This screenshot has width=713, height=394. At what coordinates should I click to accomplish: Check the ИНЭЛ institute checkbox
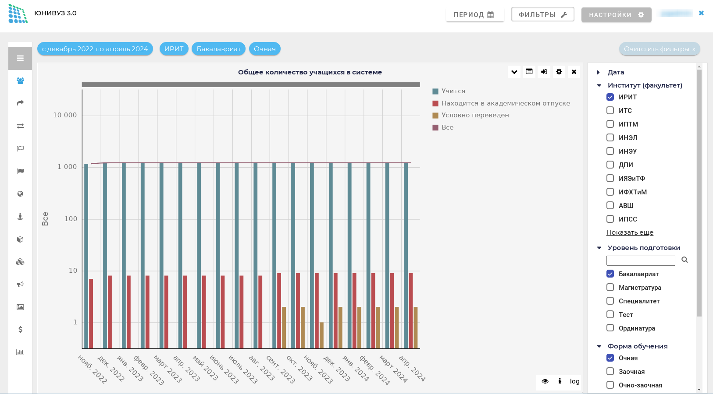pyautogui.click(x=610, y=138)
